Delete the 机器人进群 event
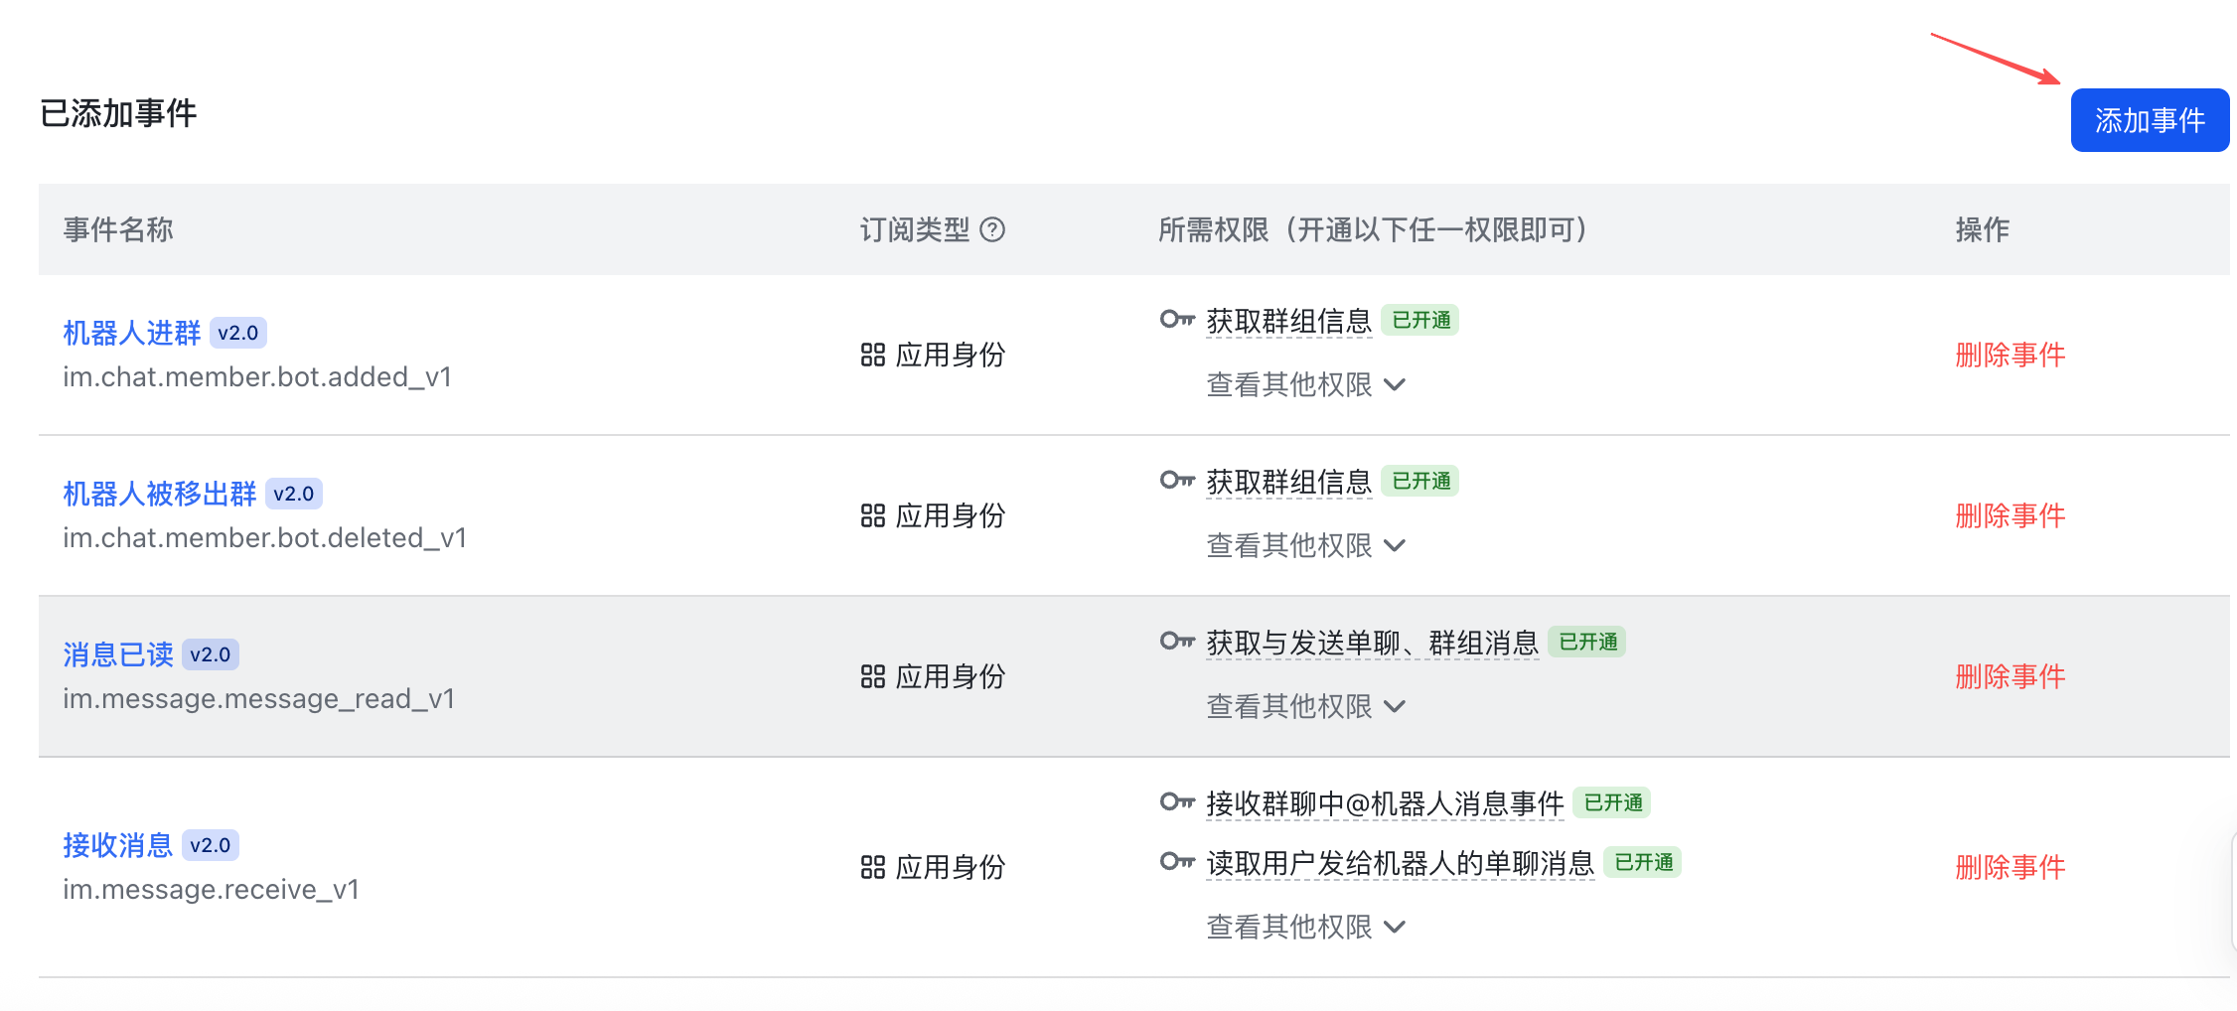 click(2010, 356)
